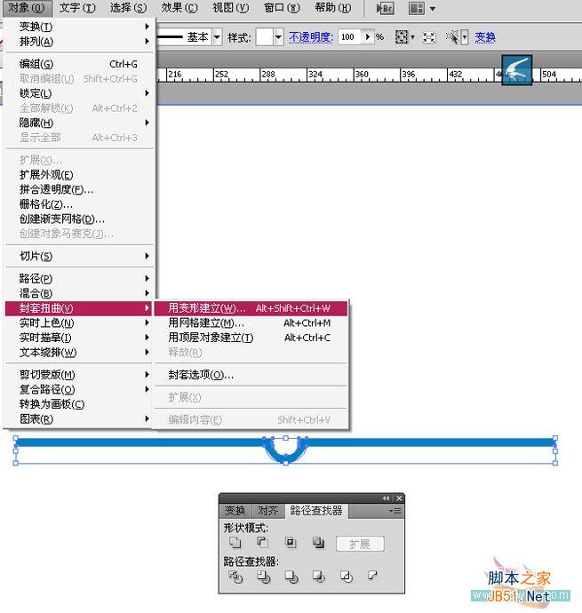Open the Pathfinder panel options menu
582x613 pixels.
point(395,511)
